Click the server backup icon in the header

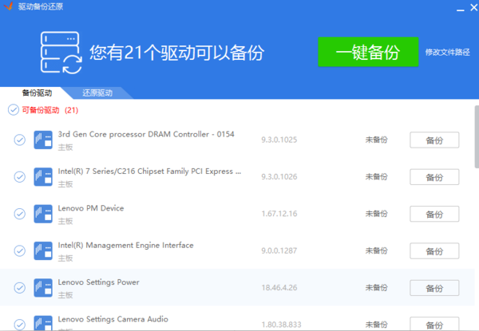(61, 53)
